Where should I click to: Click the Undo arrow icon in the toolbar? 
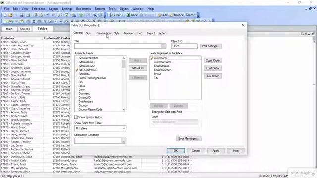[48, 15]
